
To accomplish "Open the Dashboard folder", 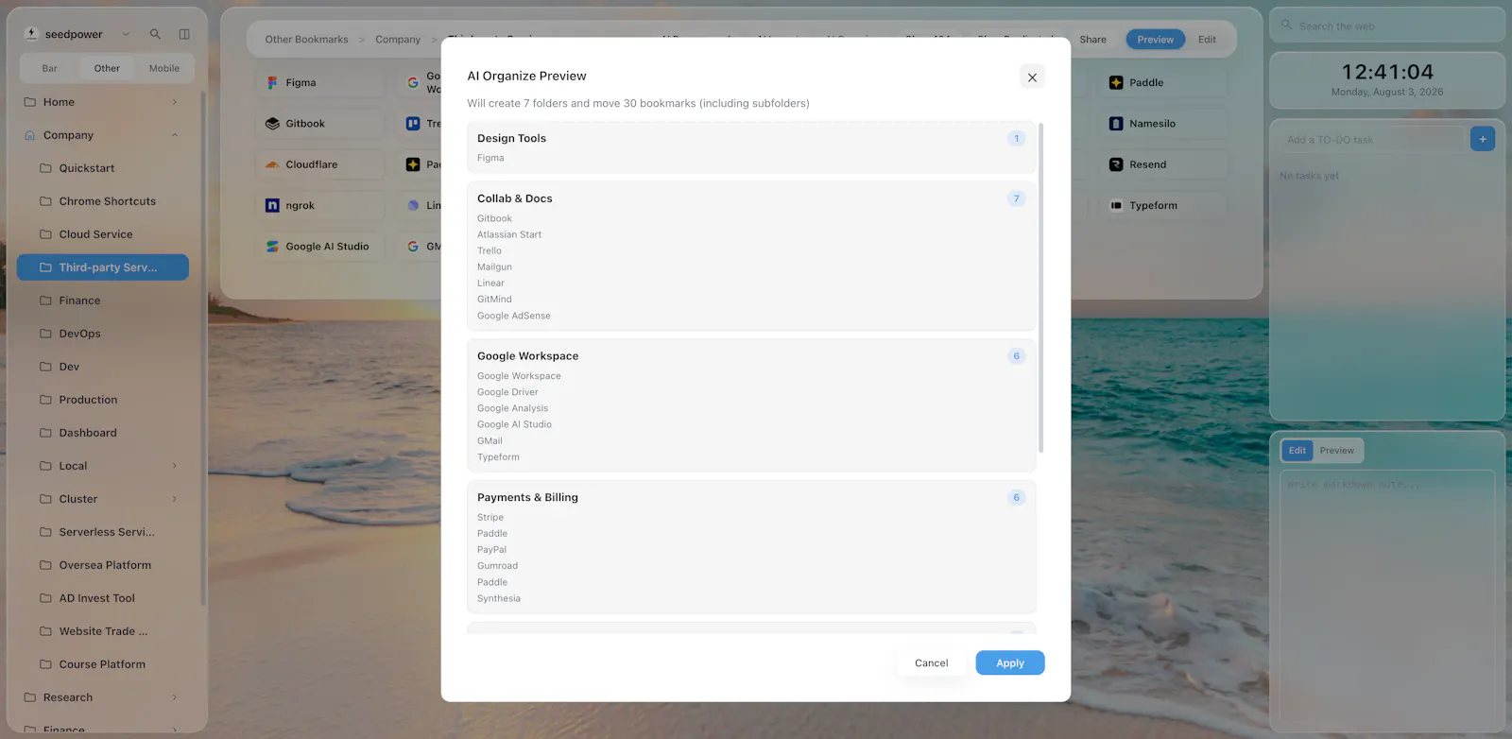I will point(103,433).
